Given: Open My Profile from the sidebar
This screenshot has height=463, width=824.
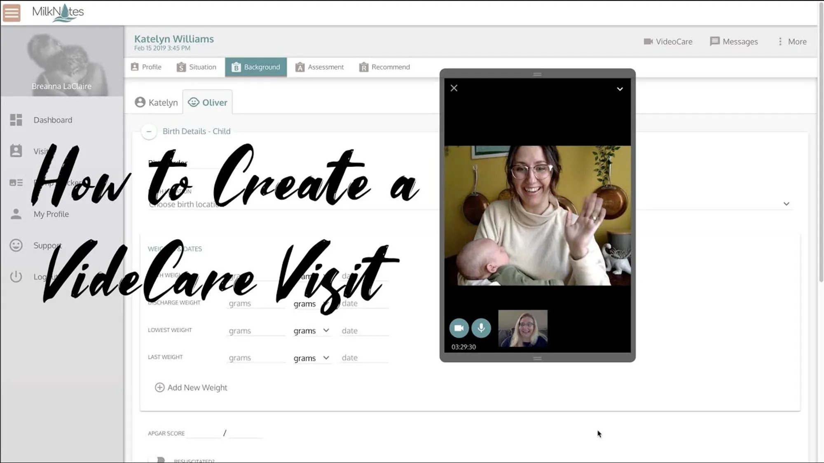Looking at the screenshot, I should (51, 214).
